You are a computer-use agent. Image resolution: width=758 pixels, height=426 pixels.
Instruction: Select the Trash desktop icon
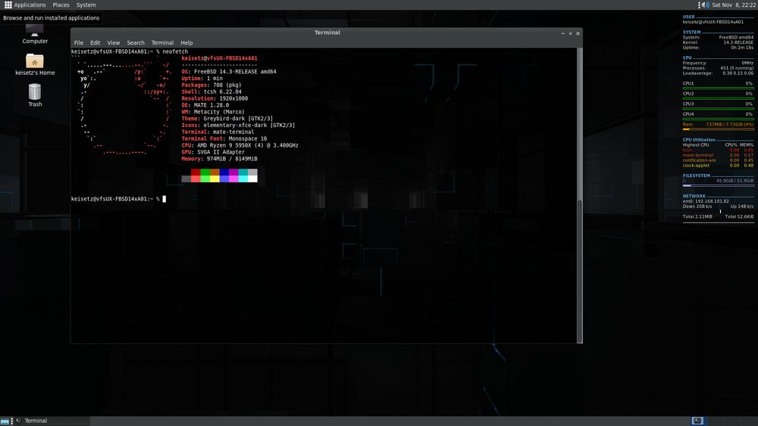pyautogui.click(x=35, y=95)
